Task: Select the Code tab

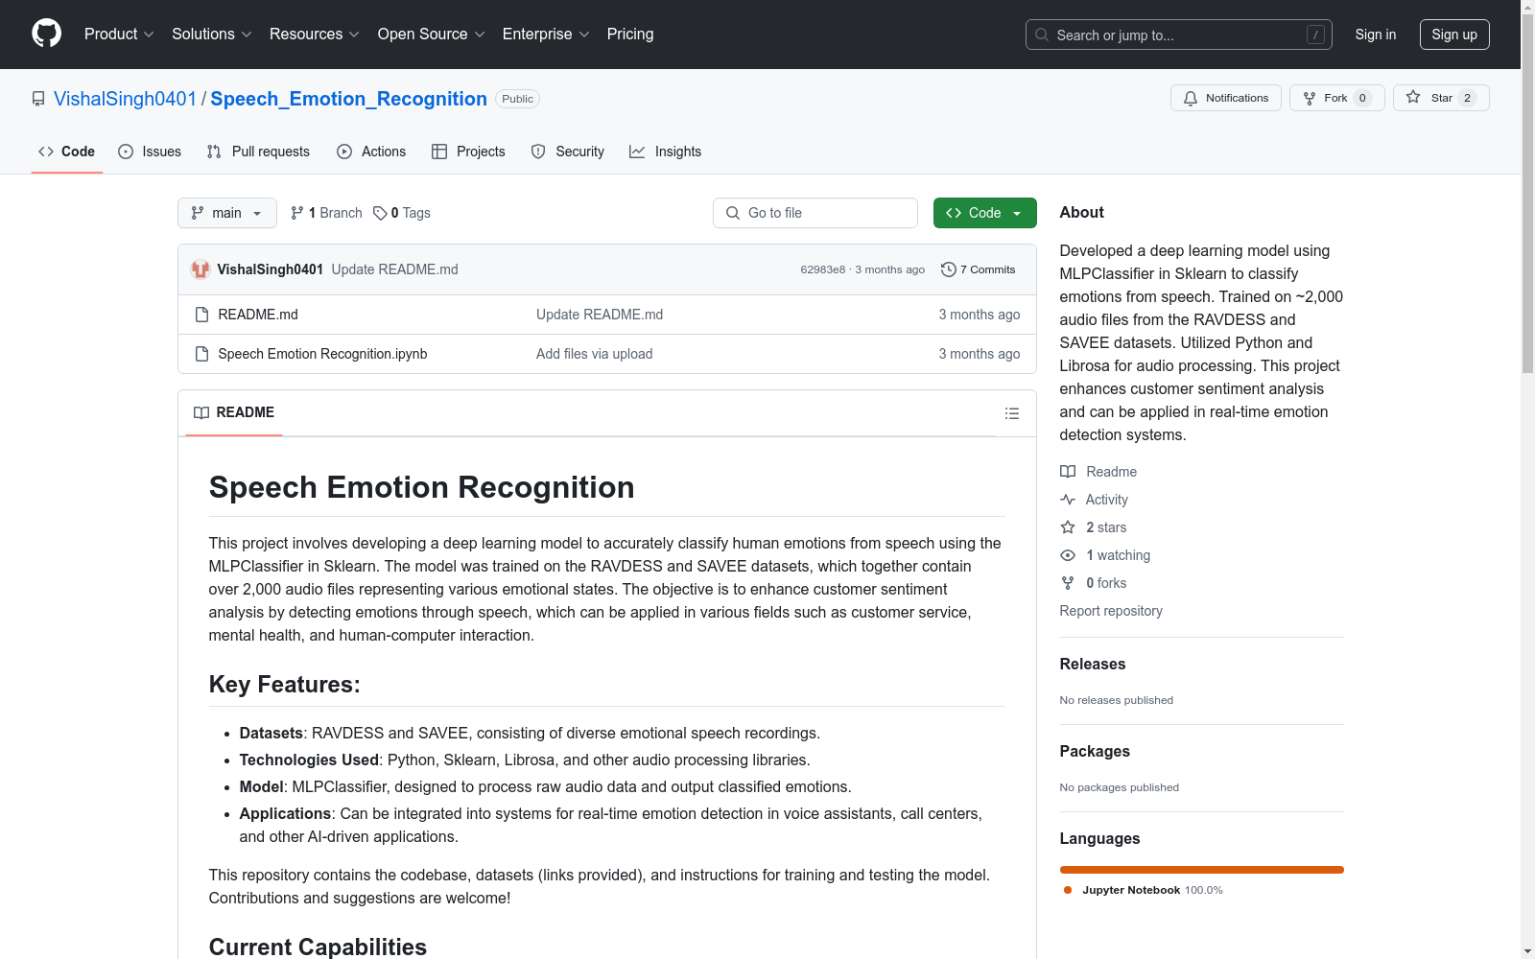Action: point(67,152)
